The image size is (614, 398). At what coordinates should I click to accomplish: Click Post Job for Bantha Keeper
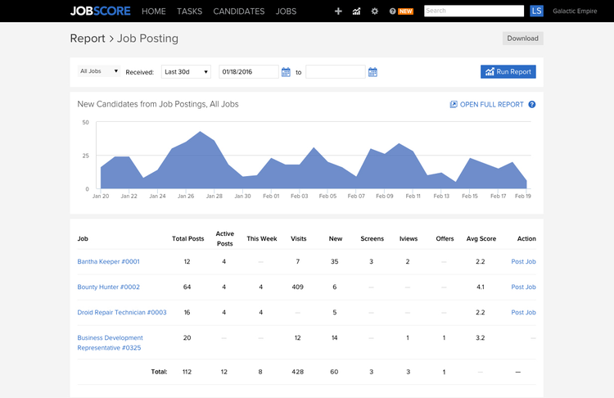point(523,262)
